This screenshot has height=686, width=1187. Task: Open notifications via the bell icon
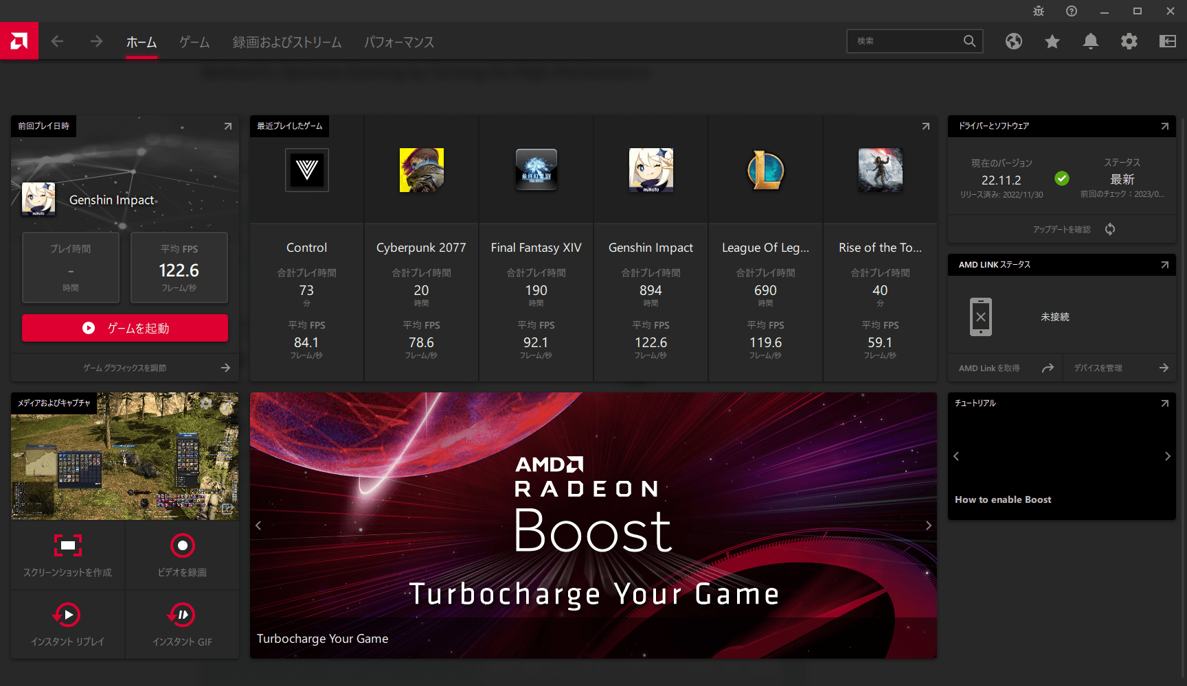click(x=1090, y=41)
